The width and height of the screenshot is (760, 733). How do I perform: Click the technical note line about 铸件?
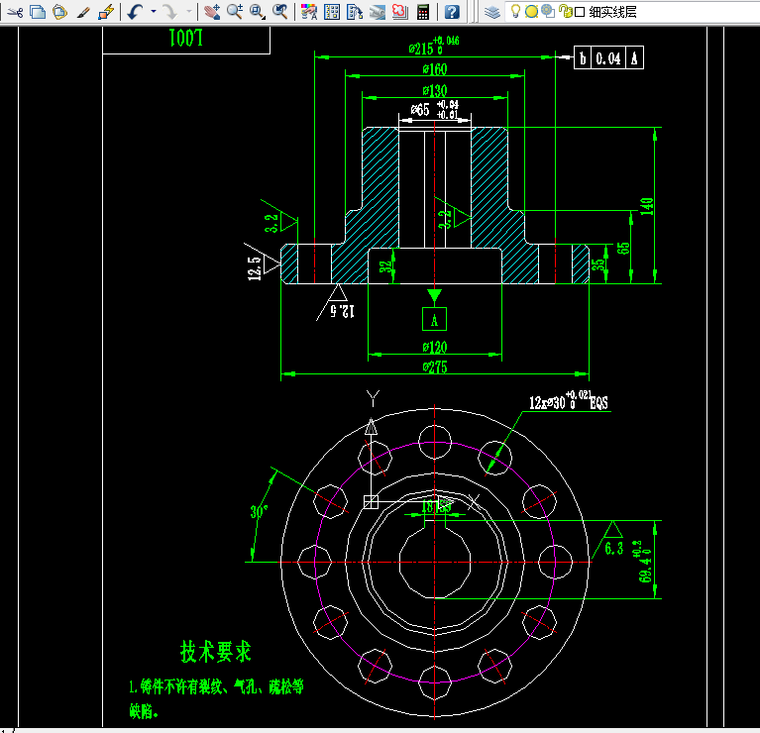[x=216, y=686]
